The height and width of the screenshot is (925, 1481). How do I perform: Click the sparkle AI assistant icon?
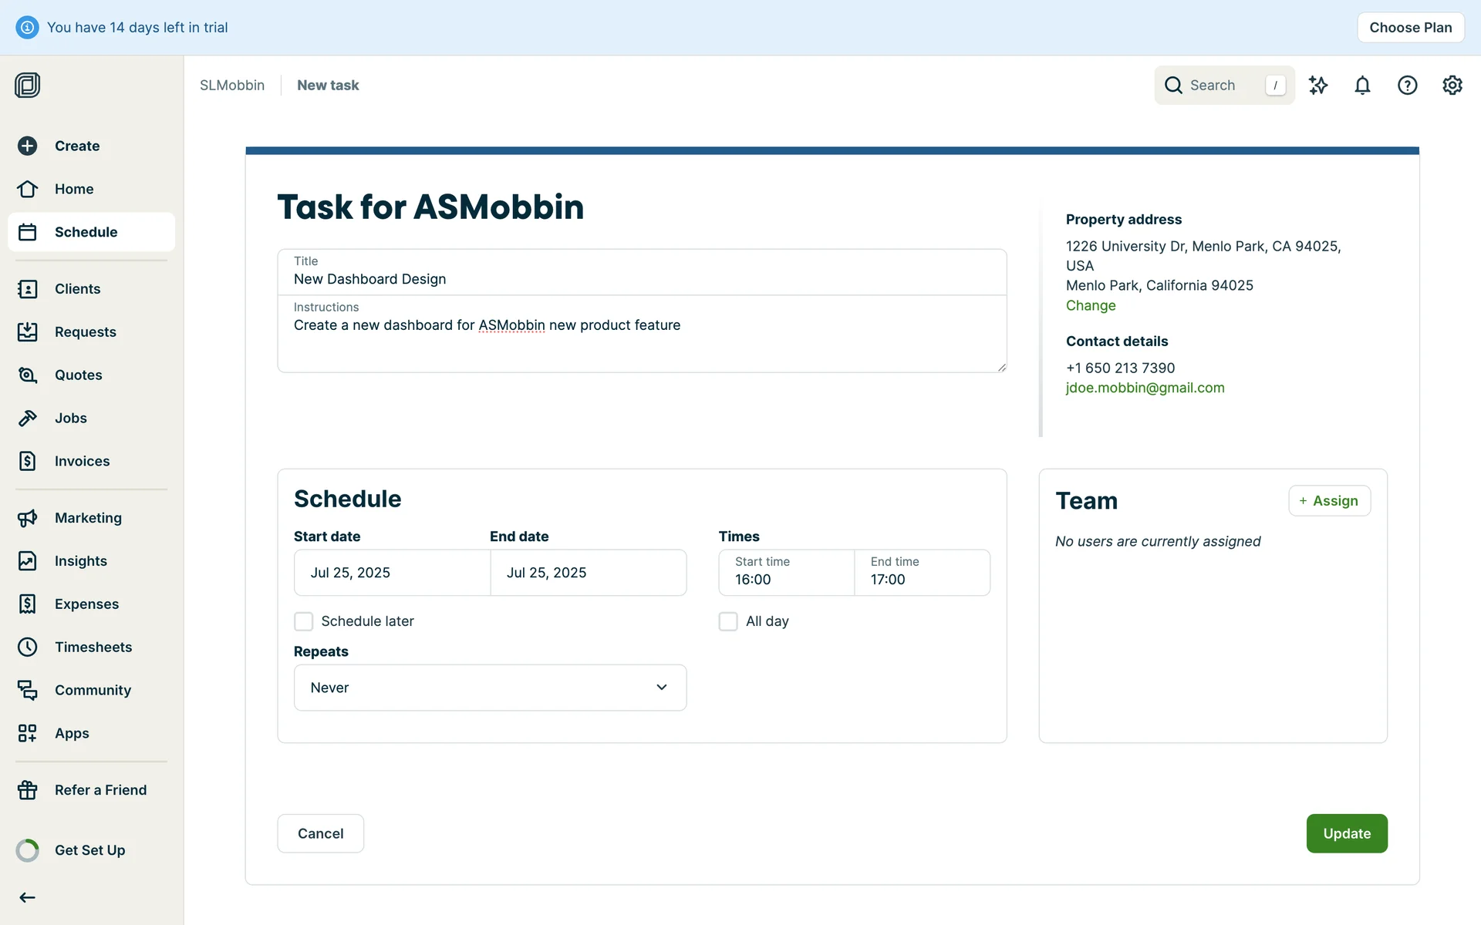(1318, 86)
